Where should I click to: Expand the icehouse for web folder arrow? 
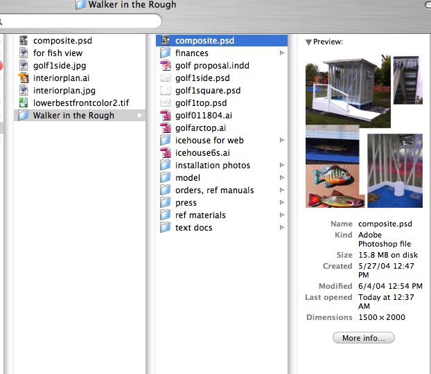[x=282, y=141]
